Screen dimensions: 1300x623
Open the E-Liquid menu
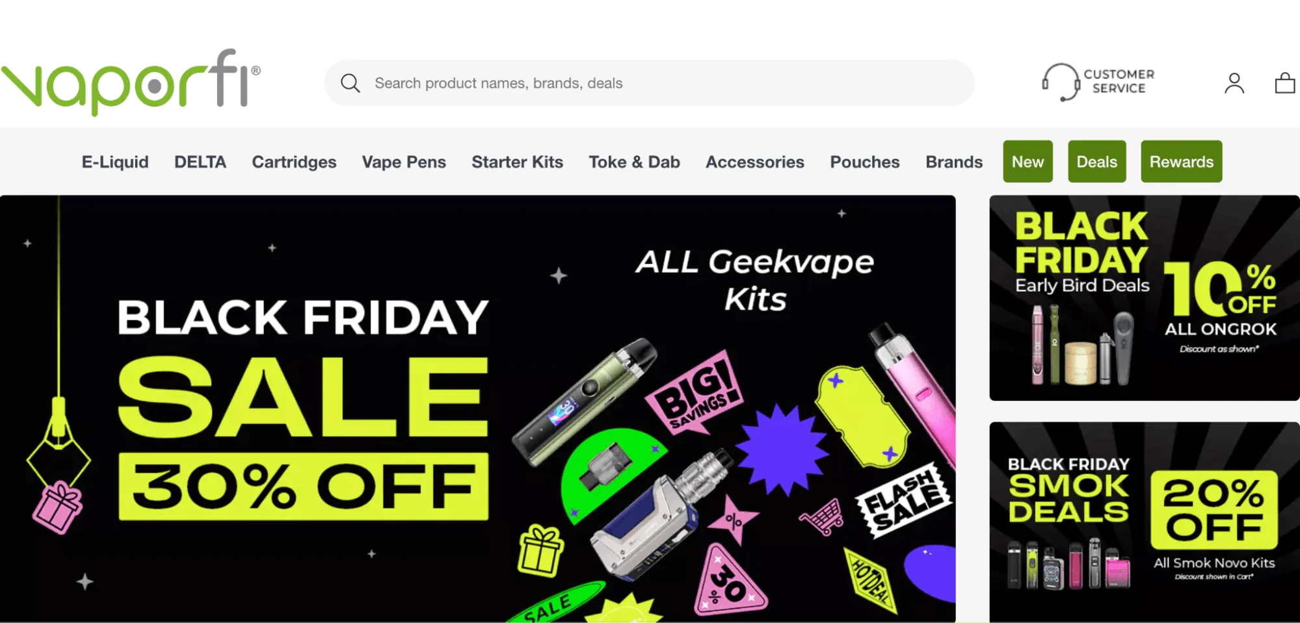[115, 162]
